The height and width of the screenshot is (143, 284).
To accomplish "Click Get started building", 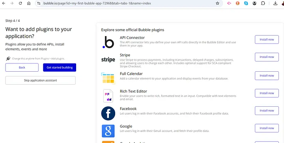I will click(60, 67).
